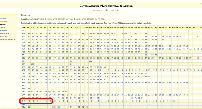The image size is (202, 109).
Task: Open the About IMO page
Action: click(x=4, y=36)
